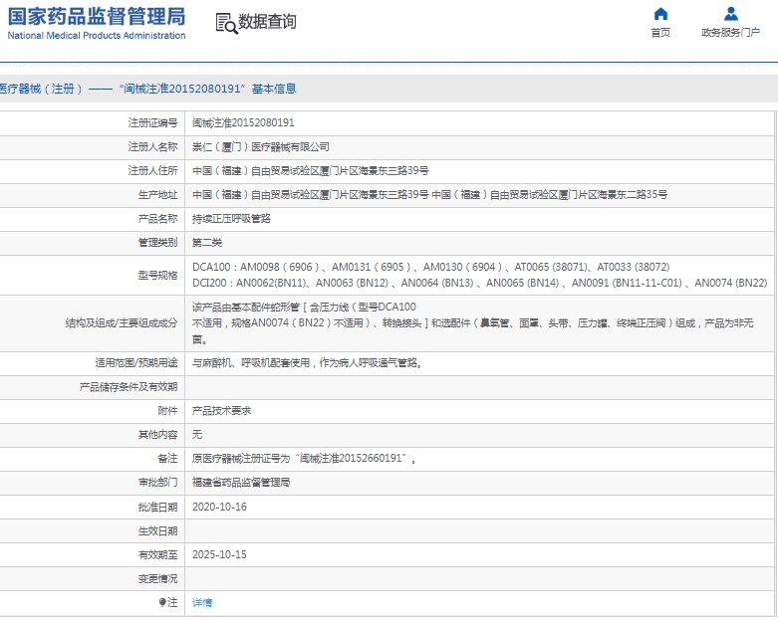Click the 适用范围 value about 麻醉机
Screen dimensions: 778x620
(308, 363)
